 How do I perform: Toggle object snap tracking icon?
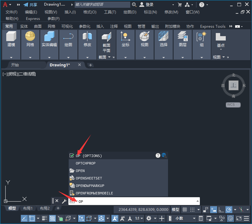(x=24, y=218)
